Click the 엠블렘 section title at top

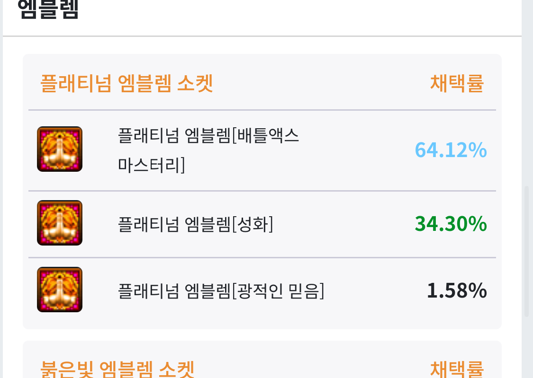click(x=48, y=10)
